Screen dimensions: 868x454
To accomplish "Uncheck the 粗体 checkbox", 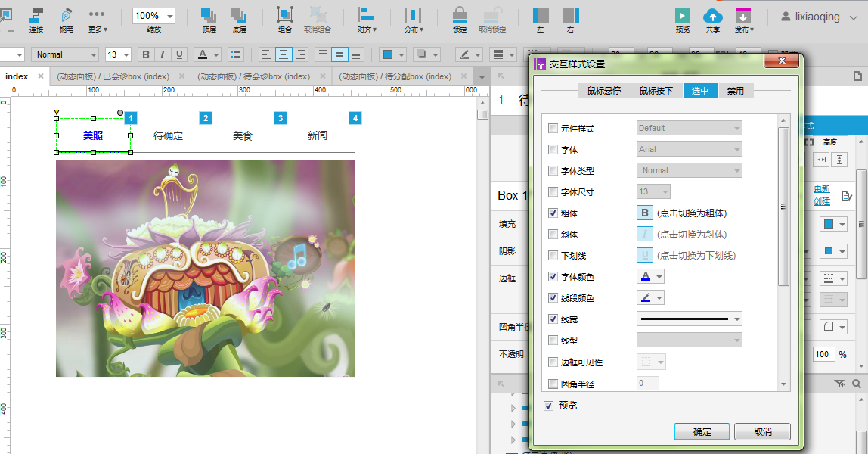I will click(x=553, y=213).
